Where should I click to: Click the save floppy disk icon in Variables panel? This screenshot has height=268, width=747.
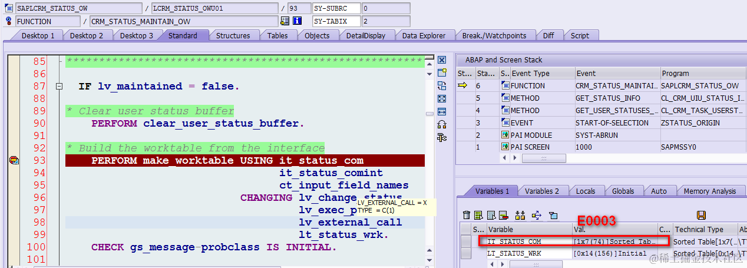[701, 215]
